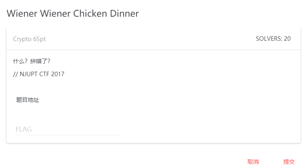This screenshot has width=307, height=167.
Task: Click the solver count number 20
Action: (287, 39)
